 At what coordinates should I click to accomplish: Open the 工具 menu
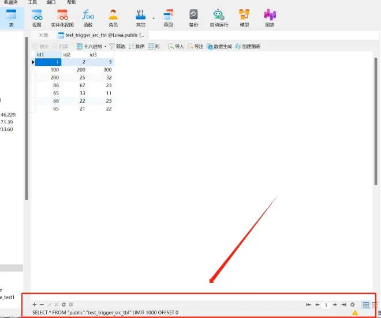click(x=32, y=2)
